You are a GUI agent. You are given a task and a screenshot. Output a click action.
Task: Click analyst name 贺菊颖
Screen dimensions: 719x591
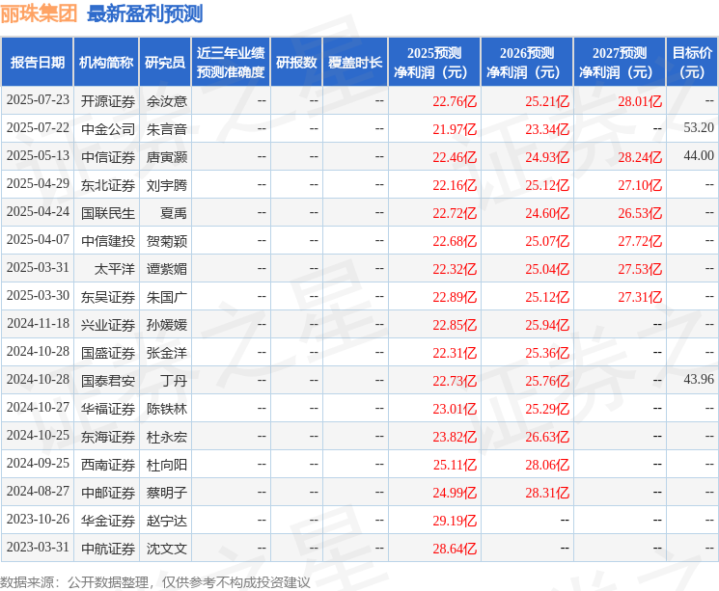[166, 241]
